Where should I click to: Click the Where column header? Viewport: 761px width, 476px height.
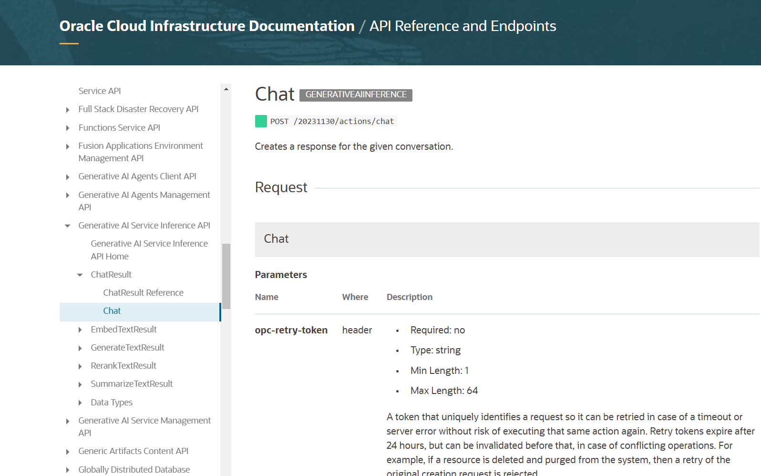tap(355, 297)
